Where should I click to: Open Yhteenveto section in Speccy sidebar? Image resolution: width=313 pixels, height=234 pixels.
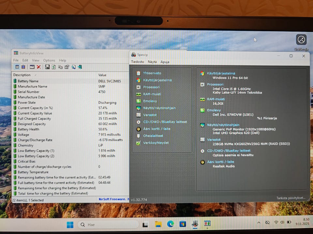coord(152,73)
